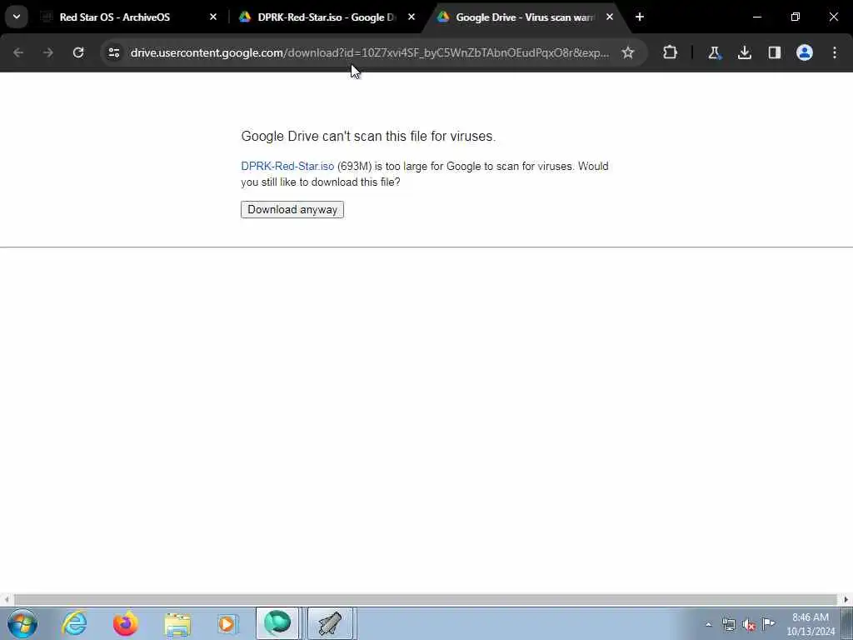Screen dimensions: 853x640
Task: Open the Windows Start menu
Action: click(x=22, y=623)
